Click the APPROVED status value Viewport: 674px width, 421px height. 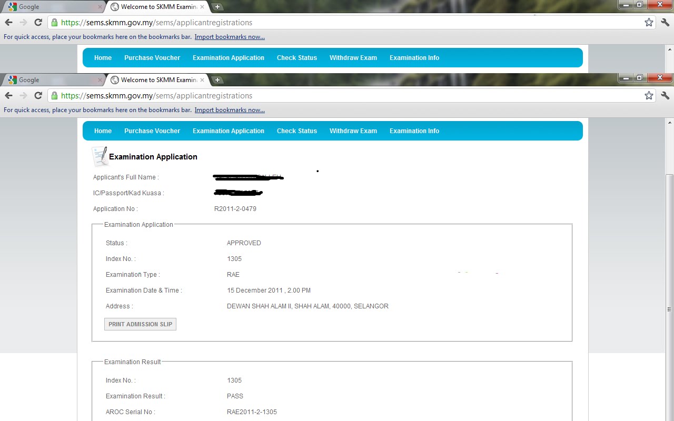click(x=244, y=243)
